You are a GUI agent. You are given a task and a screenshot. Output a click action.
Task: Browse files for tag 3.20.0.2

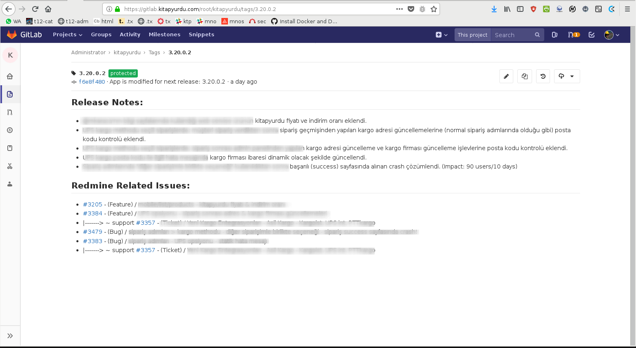[525, 76]
